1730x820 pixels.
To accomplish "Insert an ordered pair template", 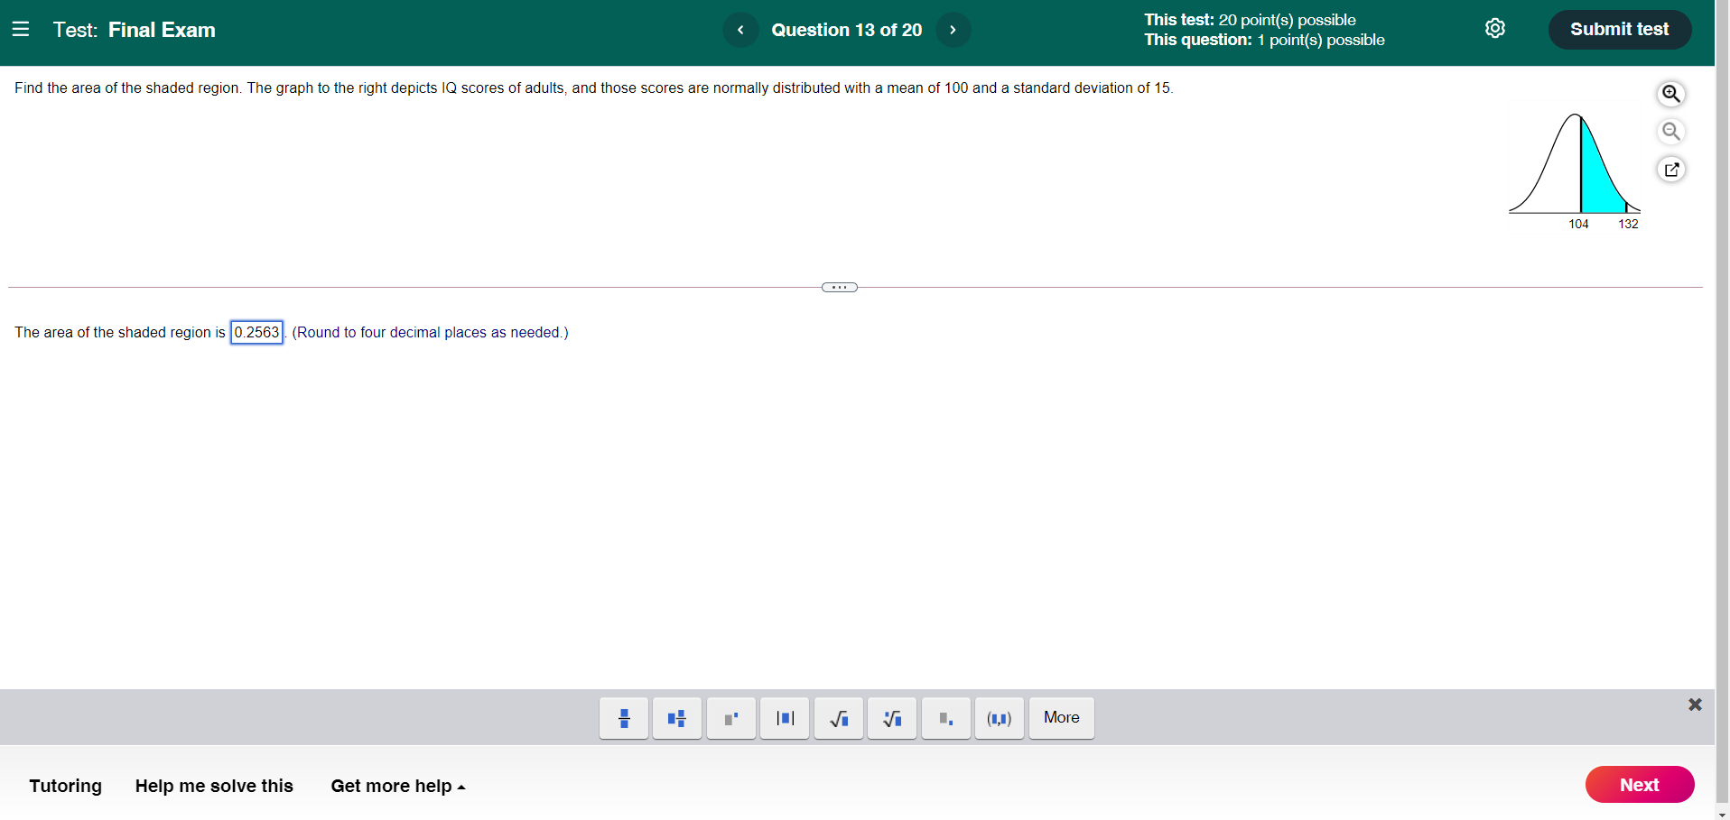I will coord(999,717).
